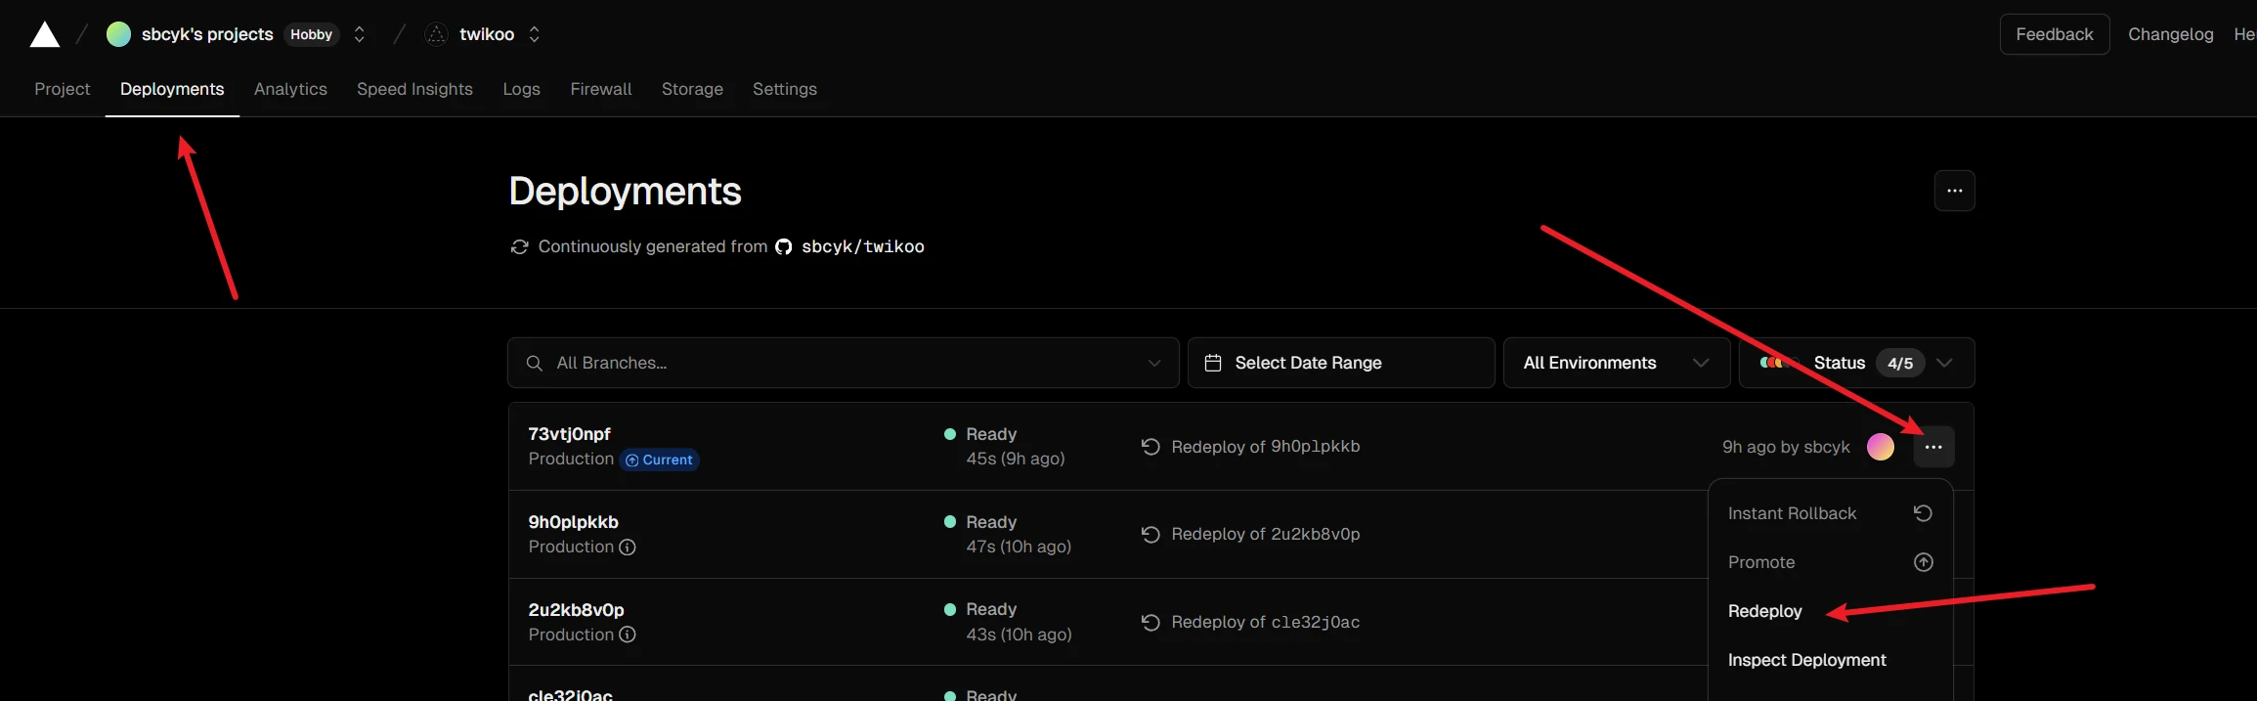This screenshot has height=701, width=2257.
Task: Click the info icon beside 9h0plpkkb Production
Action: [628, 548]
